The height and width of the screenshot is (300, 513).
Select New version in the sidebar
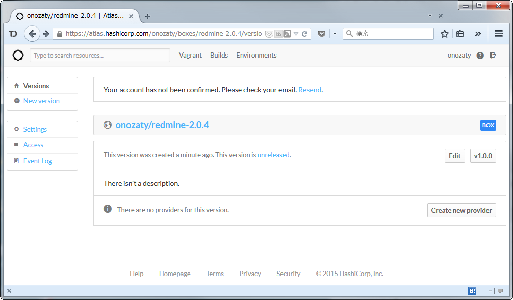coord(41,101)
